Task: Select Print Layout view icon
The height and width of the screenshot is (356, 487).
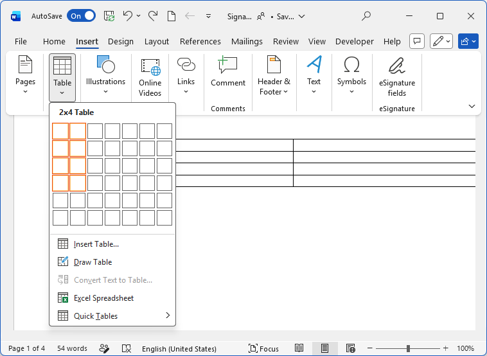Action: tap(324, 348)
